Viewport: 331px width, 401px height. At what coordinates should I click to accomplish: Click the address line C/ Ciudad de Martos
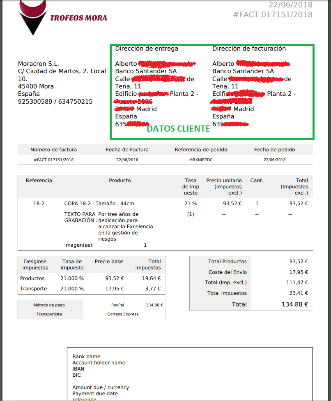(62, 71)
